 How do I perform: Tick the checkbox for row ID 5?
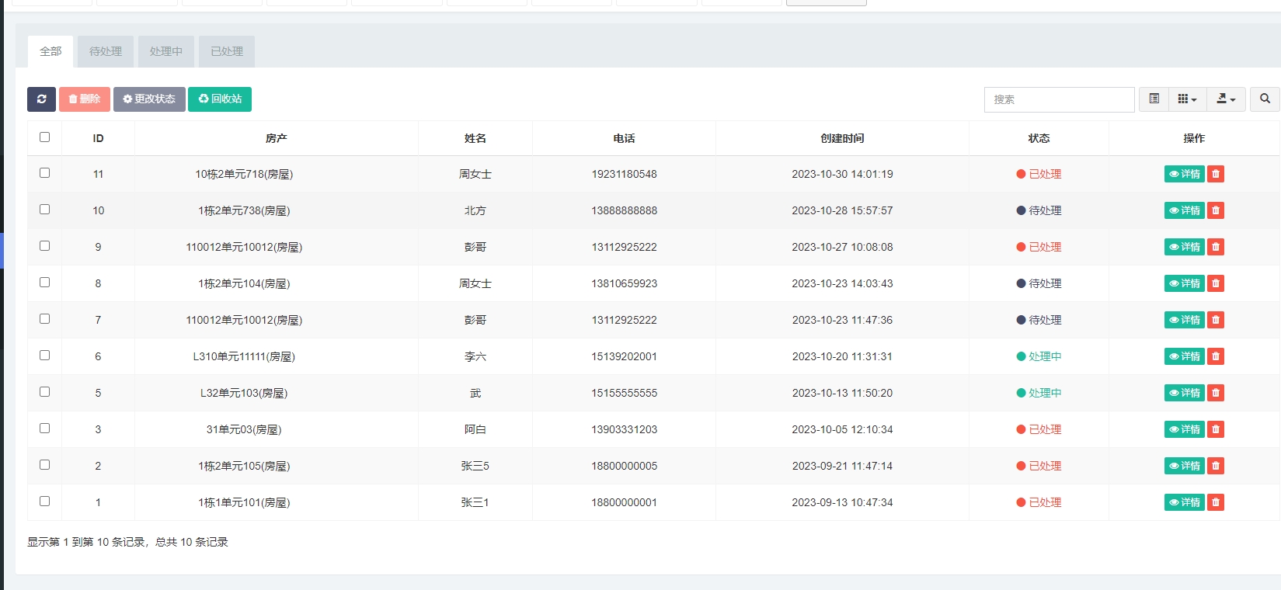tap(44, 392)
